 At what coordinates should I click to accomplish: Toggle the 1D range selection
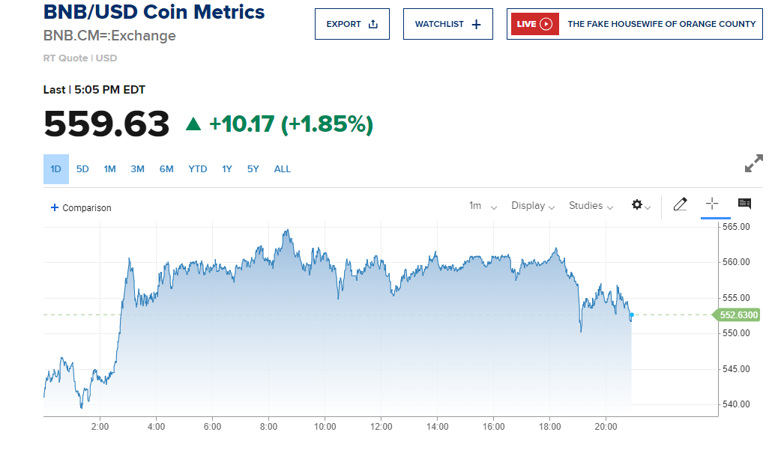tap(55, 169)
